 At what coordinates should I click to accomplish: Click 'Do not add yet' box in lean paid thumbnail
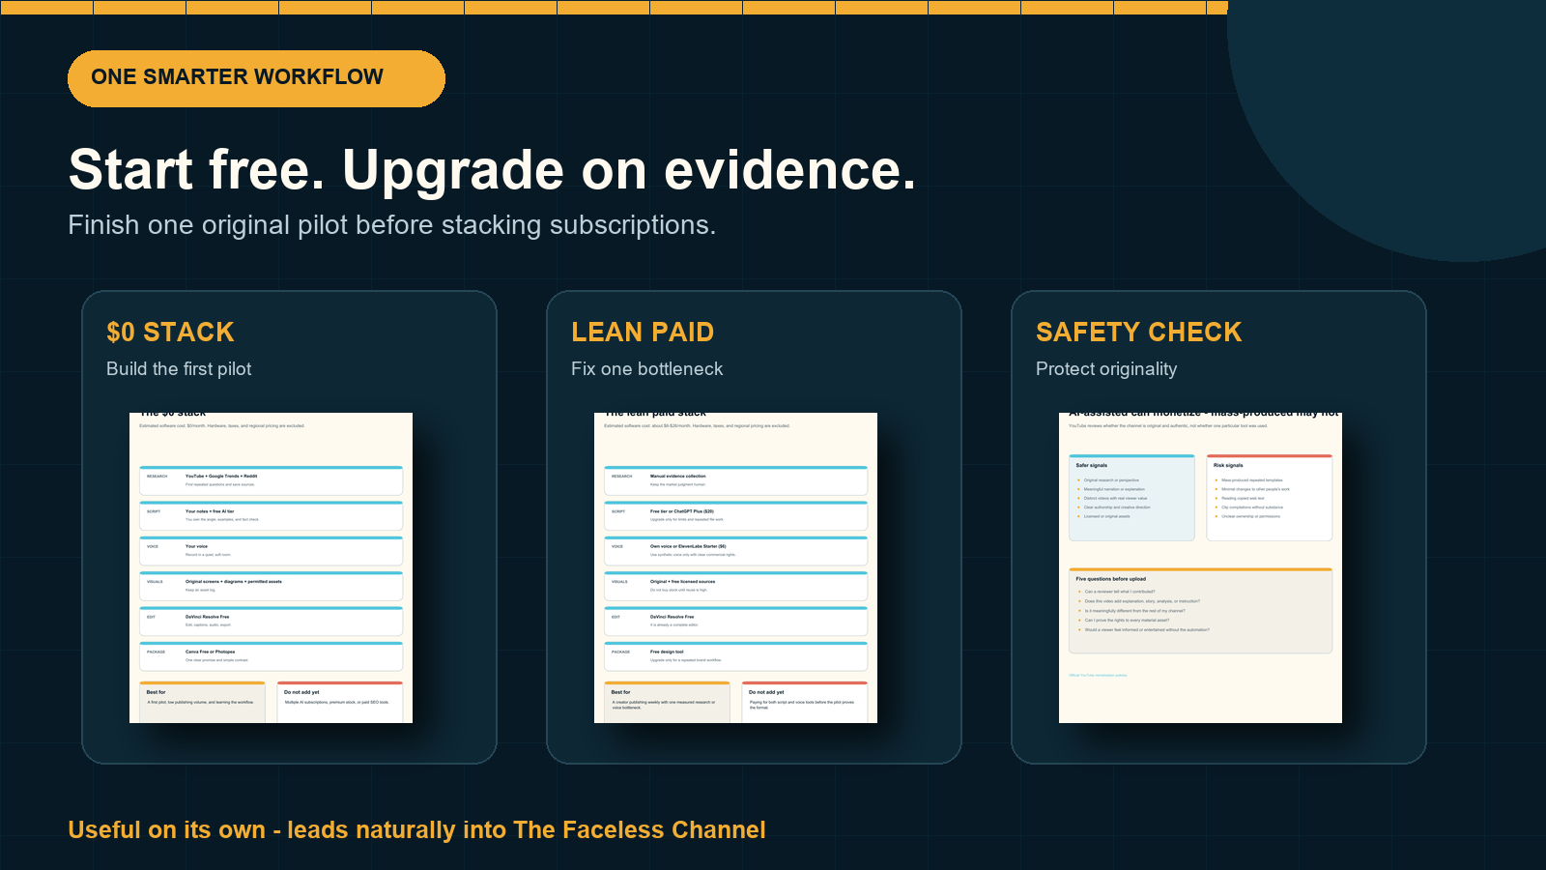click(x=804, y=702)
